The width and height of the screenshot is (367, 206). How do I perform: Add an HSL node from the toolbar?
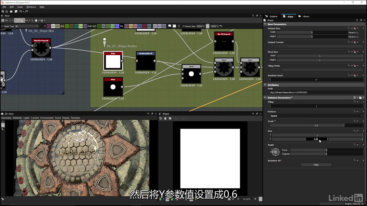coord(108,26)
